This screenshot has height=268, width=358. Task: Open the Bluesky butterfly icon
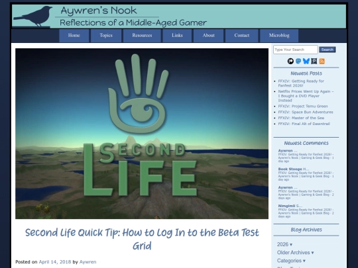[x=306, y=61]
